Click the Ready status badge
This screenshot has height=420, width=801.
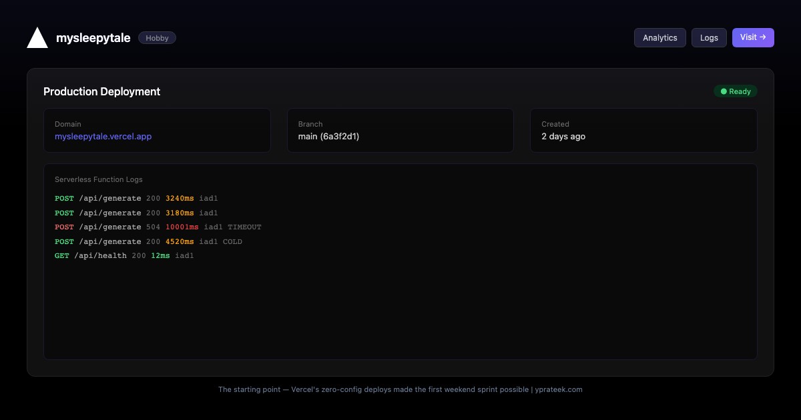pos(736,91)
